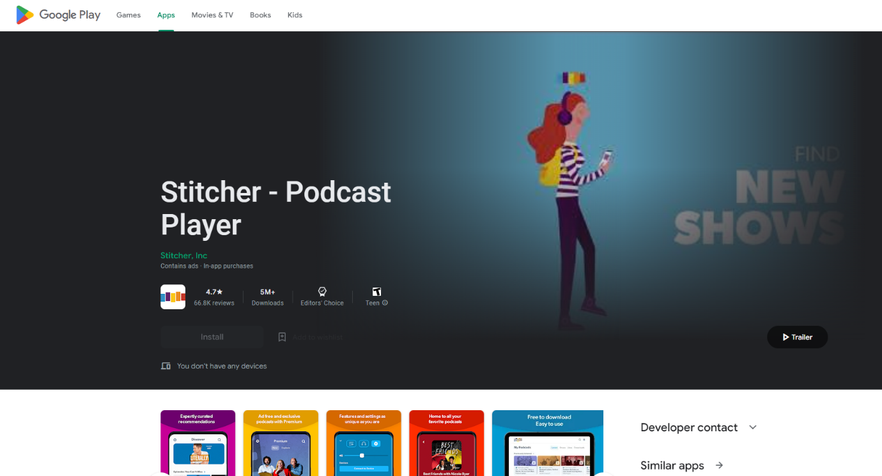Expand Developer contact section
This screenshot has height=476, width=882.
click(x=752, y=427)
